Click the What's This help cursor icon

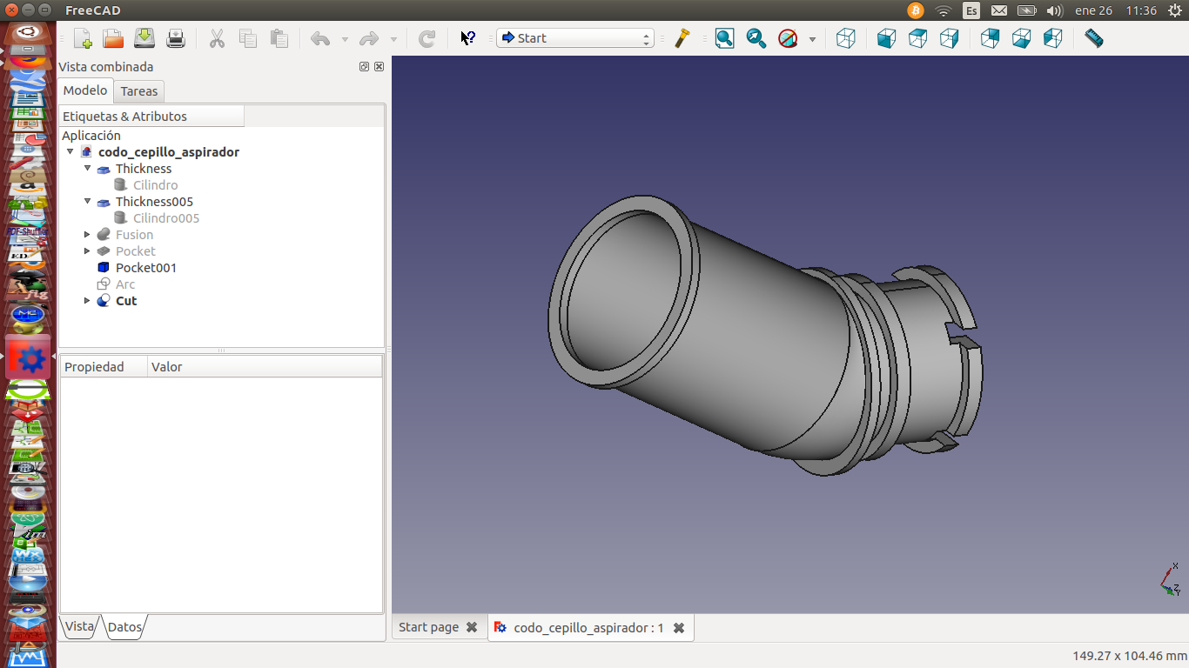pos(467,38)
